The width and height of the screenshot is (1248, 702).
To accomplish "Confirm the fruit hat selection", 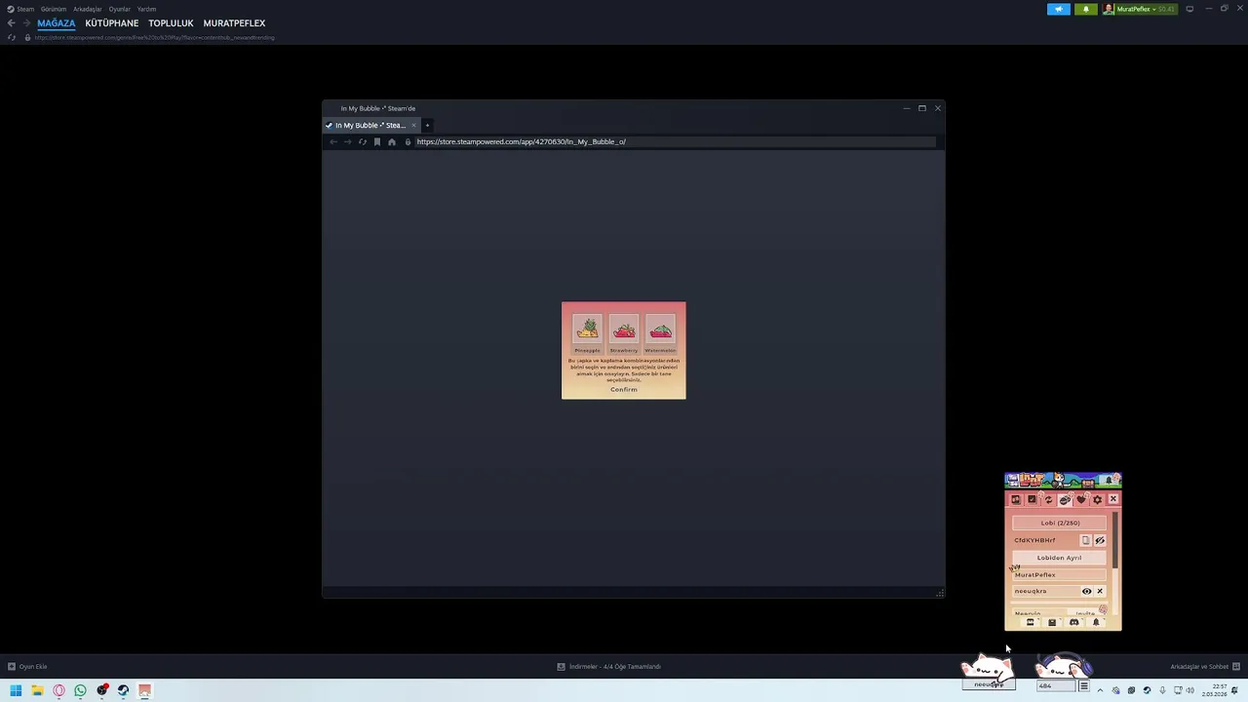I will click(624, 389).
